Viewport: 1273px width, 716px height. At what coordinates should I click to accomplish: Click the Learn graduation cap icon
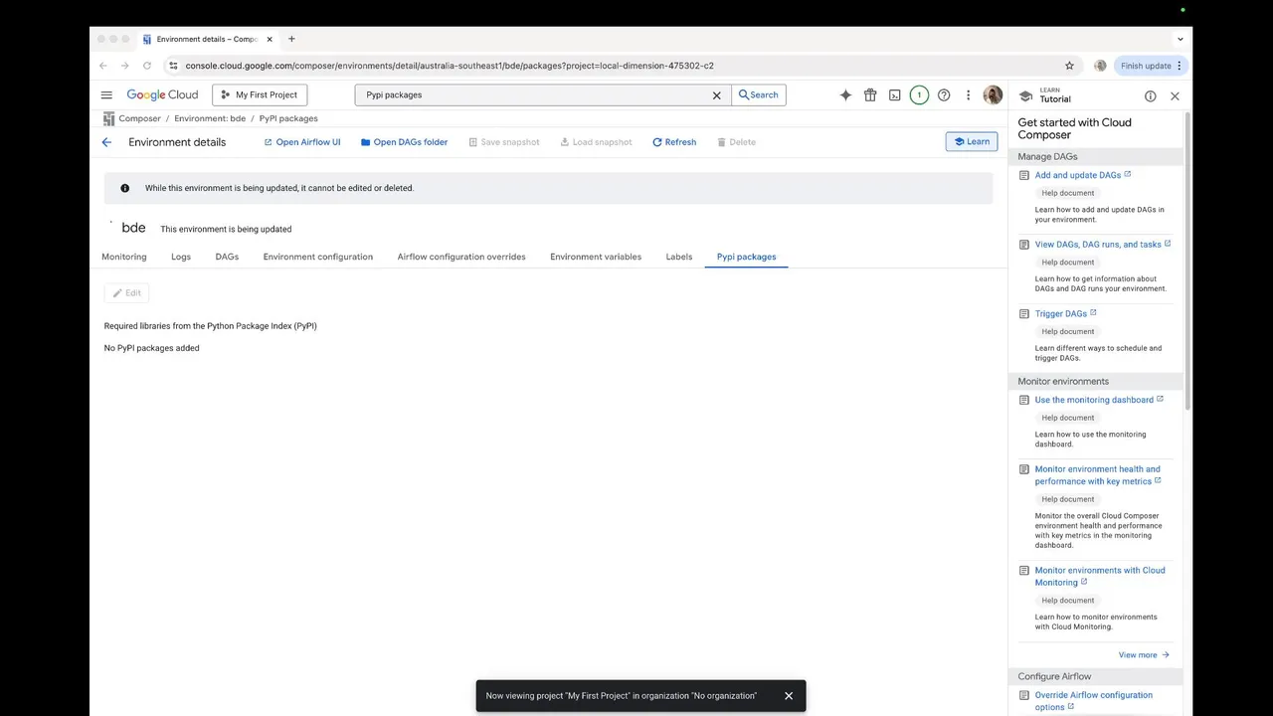tap(1026, 96)
